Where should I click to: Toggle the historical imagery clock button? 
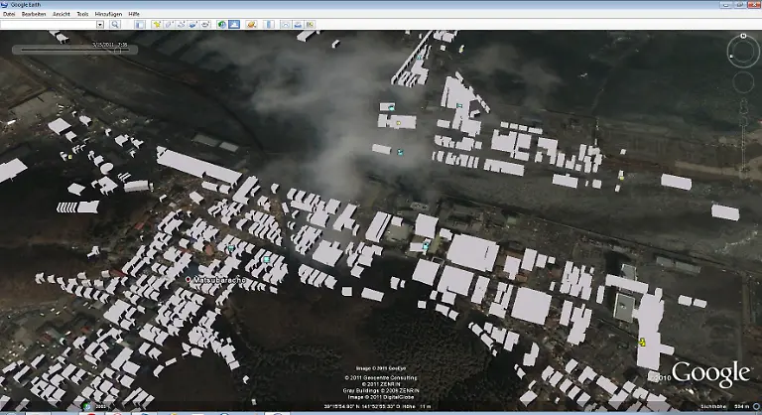point(222,25)
